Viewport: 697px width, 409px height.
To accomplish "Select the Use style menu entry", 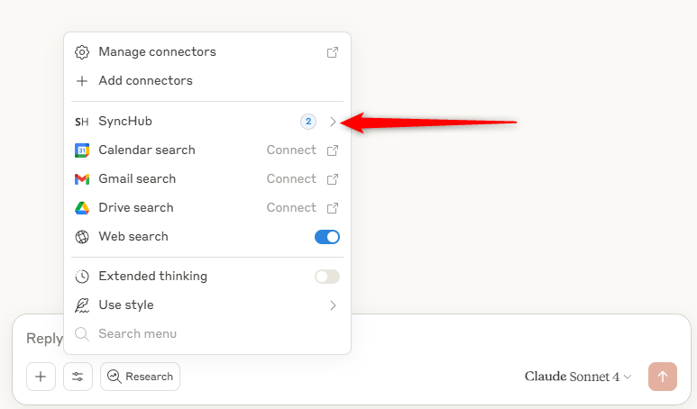I will pos(126,305).
